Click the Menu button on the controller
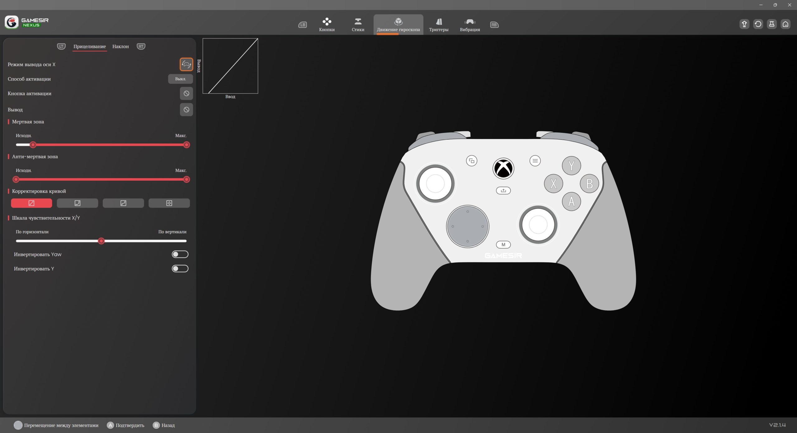 point(535,161)
